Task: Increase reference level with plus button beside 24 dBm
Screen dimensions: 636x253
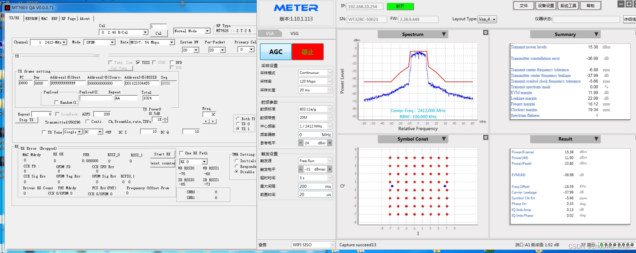Action: [330, 143]
